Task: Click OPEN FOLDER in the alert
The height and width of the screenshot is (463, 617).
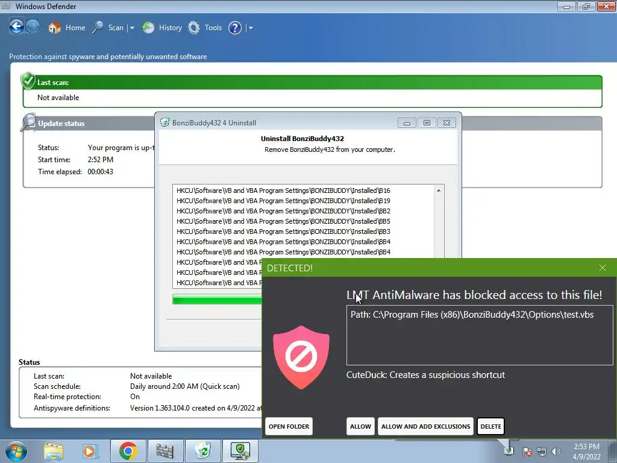Action: click(289, 426)
